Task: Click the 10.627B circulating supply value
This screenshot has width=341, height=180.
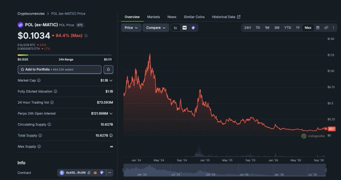Action: [106, 124]
